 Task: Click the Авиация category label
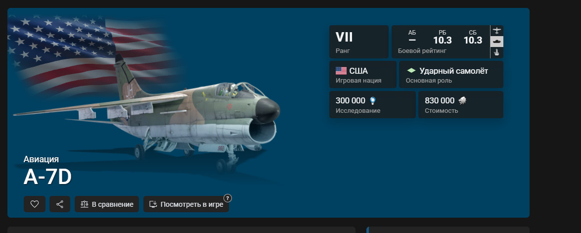(x=41, y=159)
